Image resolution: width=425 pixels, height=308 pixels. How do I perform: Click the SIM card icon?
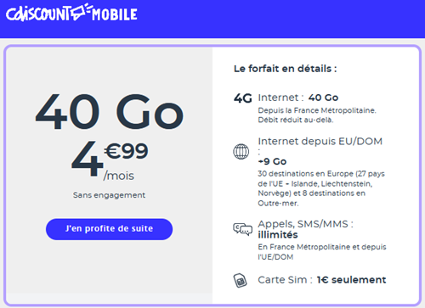click(x=240, y=281)
